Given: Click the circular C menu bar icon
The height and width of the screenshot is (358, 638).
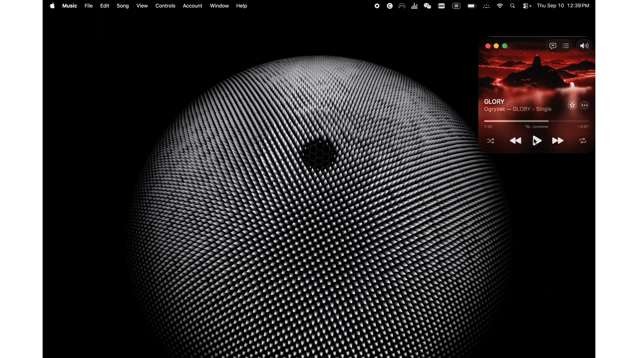Looking at the screenshot, I should (390, 6).
